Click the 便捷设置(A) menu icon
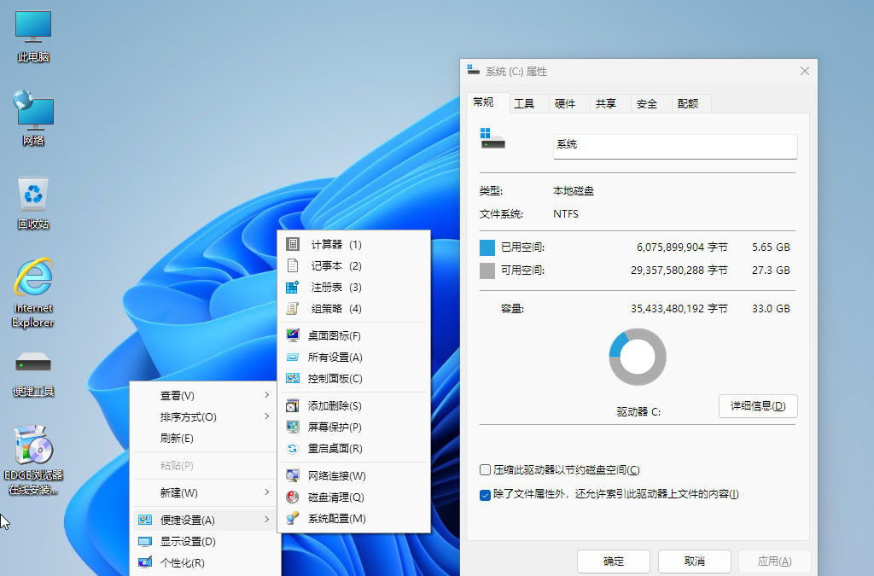Image resolution: width=874 pixels, height=576 pixels. coord(145,520)
